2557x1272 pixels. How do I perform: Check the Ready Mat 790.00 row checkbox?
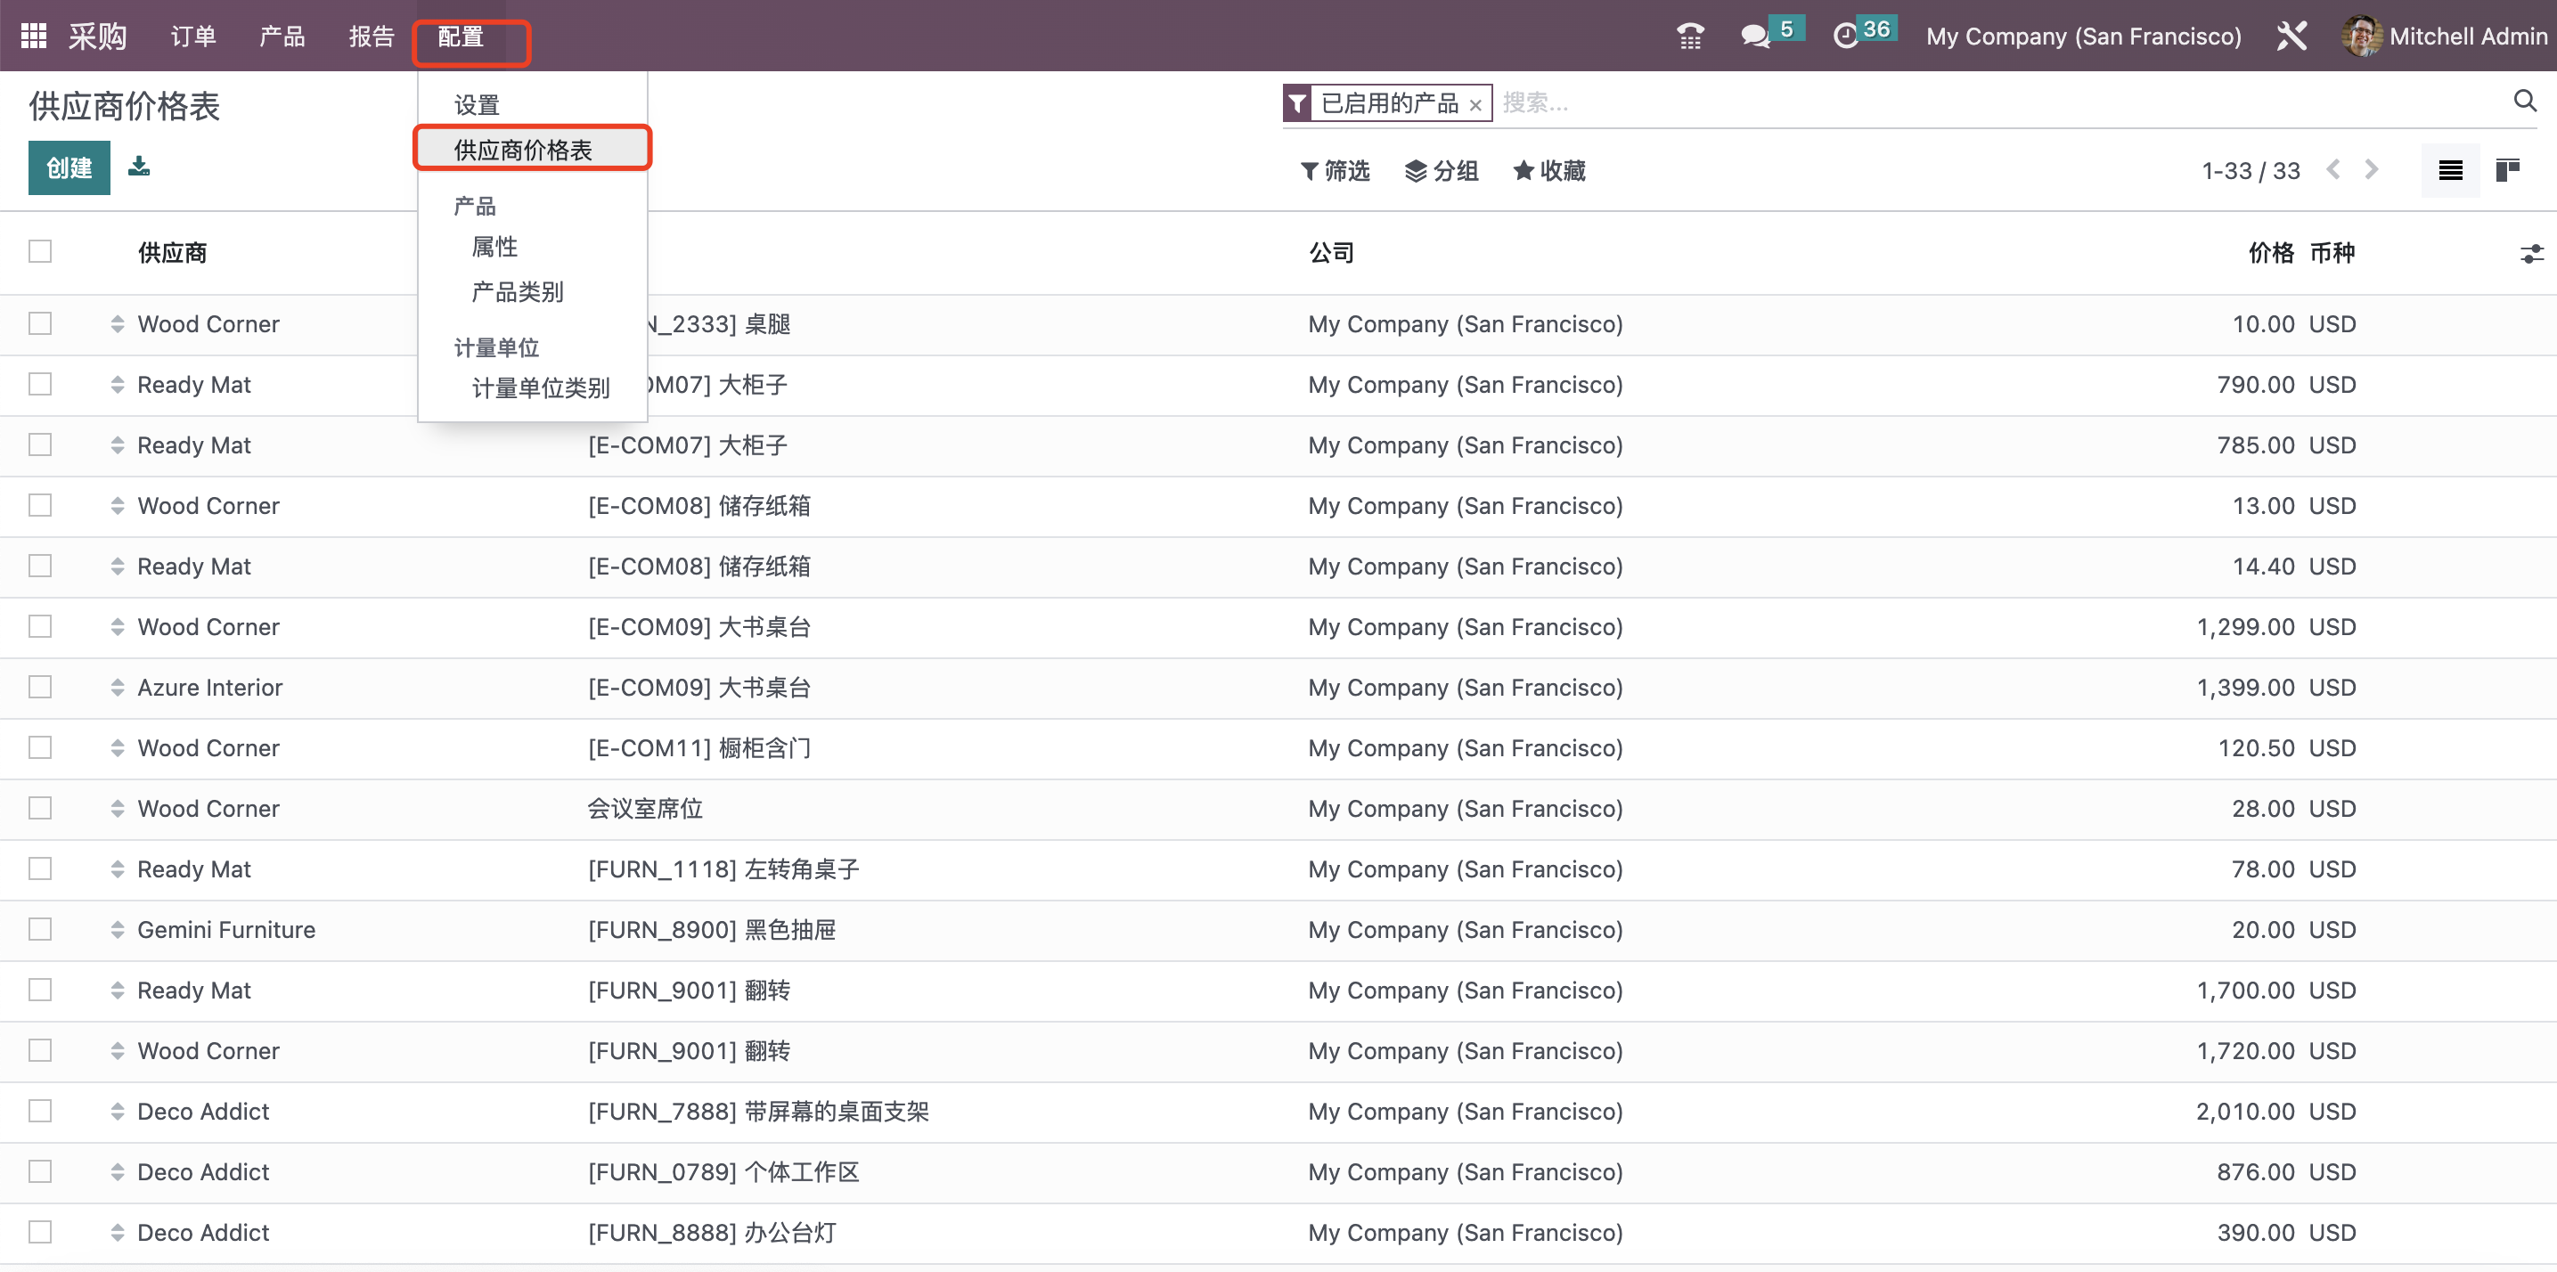pyautogui.click(x=40, y=384)
